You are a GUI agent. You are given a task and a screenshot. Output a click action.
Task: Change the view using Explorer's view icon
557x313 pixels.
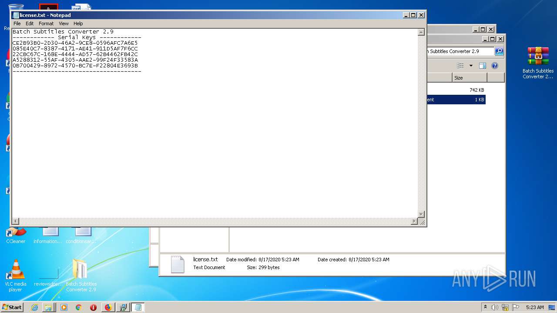click(460, 66)
